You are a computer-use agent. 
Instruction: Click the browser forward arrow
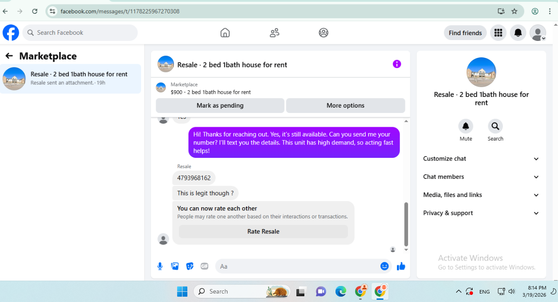pos(20,11)
